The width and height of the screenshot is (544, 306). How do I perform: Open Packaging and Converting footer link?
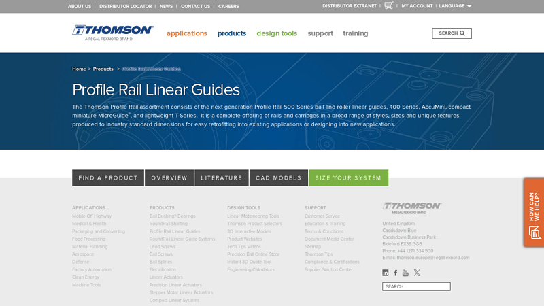(x=99, y=231)
